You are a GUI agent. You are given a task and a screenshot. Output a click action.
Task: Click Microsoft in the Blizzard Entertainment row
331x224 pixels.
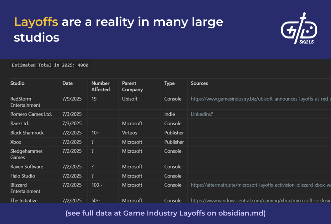click(132, 185)
